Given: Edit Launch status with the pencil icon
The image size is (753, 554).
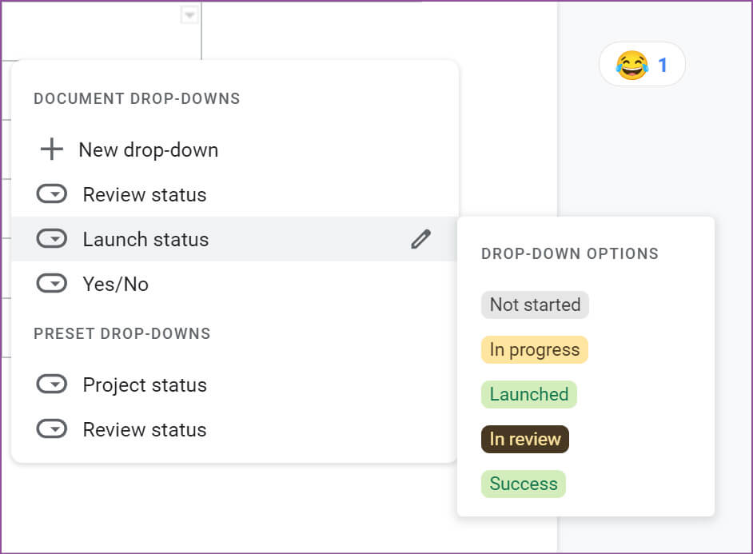Looking at the screenshot, I should 420,239.
